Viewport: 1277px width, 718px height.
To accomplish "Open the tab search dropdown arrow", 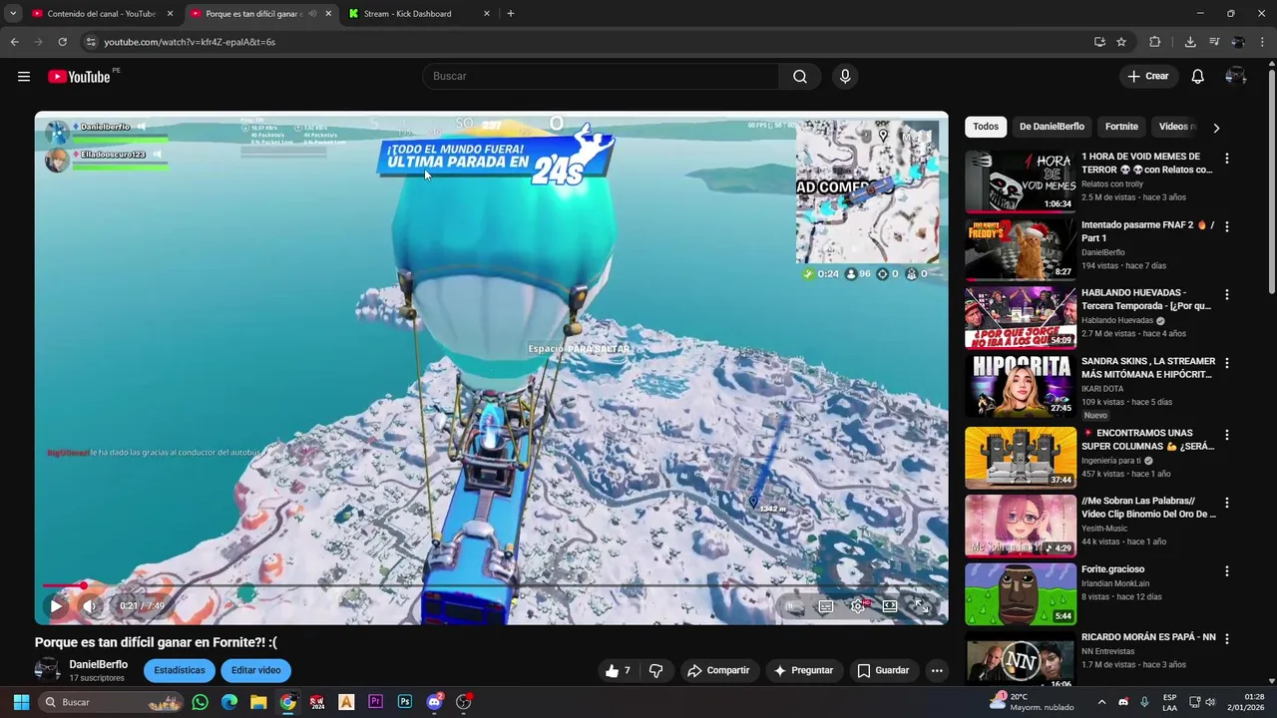I will 13,14.
